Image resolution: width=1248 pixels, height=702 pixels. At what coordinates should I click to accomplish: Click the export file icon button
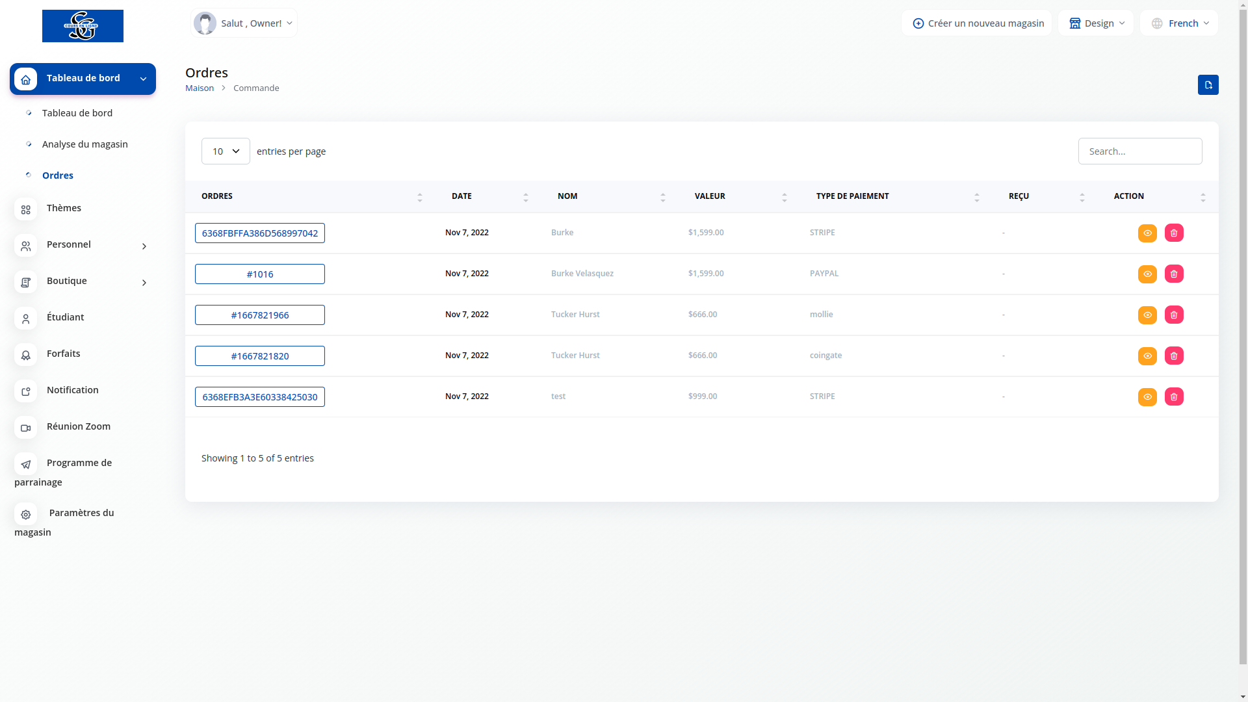pyautogui.click(x=1208, y=85)
